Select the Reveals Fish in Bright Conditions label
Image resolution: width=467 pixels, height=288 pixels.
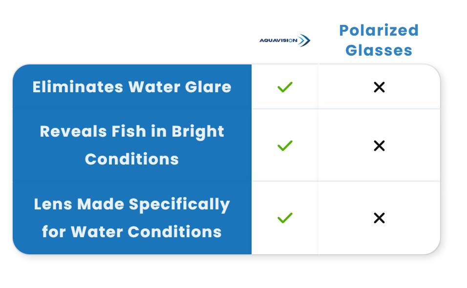[132, 145]
